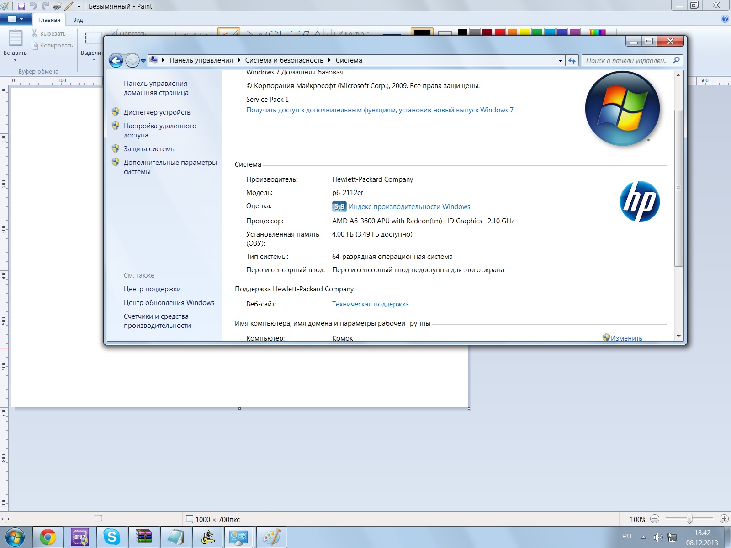Click the Поиск в панели управления field
731x548 pixels.
(632, 60)
